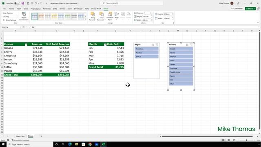Image resolution: width=261 pixels, height=147 pixels.
Task: Select Americas in the Region slicer
Action: (x=146, y=49)
